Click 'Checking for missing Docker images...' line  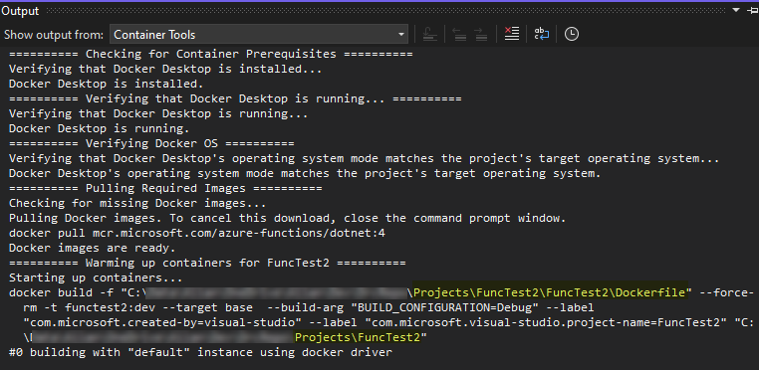137,203
